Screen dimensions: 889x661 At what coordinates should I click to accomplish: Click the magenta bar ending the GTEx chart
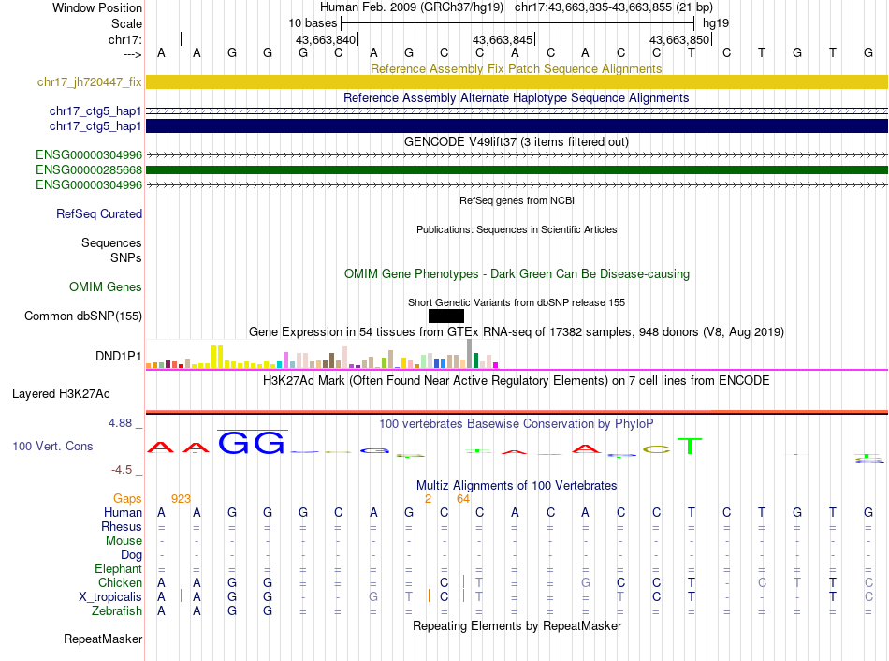(x=496, y=365)
